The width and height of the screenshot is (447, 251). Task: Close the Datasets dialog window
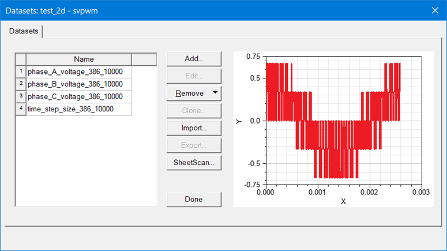coord(435,10)
